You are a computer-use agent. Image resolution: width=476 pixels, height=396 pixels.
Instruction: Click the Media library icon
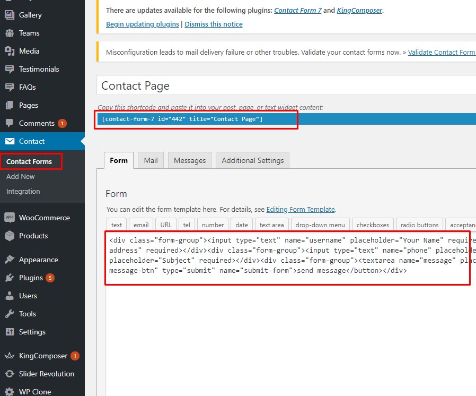(10, 51)
